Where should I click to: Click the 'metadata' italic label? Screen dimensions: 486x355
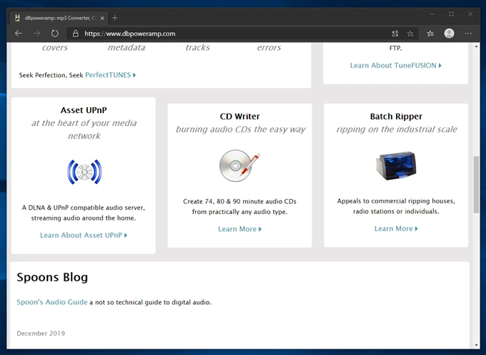[x=127, y=47]
